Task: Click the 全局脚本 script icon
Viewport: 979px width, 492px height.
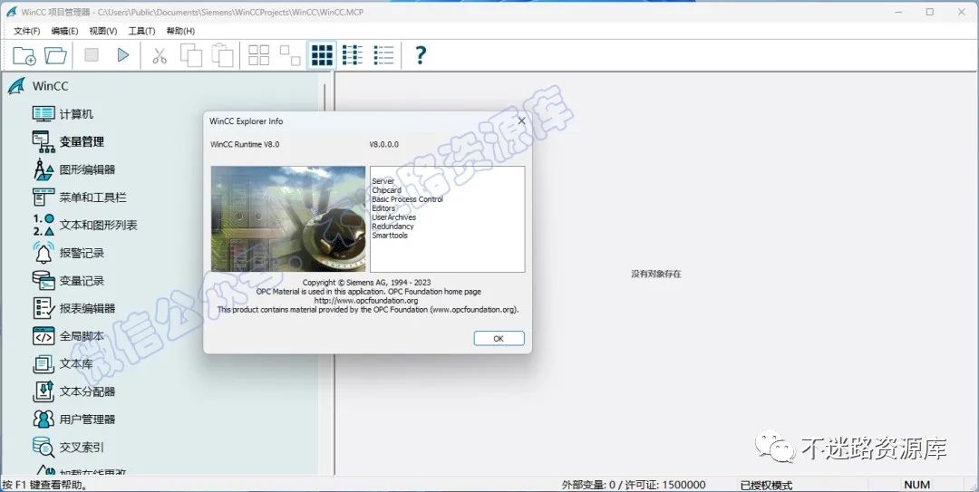Action: point(44,336)
